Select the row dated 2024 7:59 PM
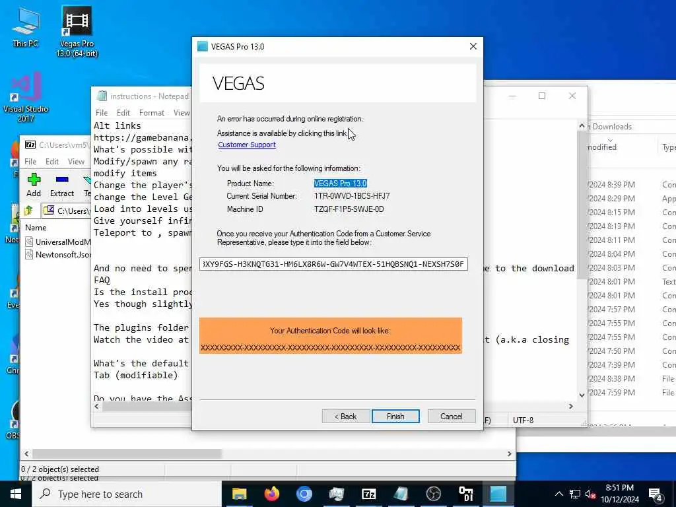The height and width of the screenshot is (507, 676). (x=632, y=392)
